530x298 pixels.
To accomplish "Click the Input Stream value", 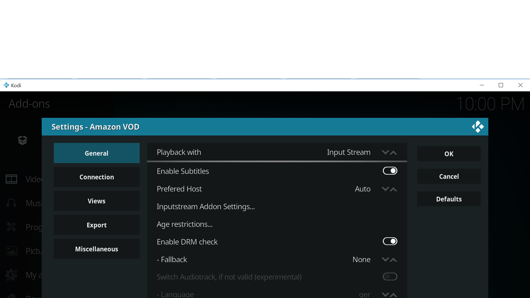I will click(x=349, y=152).
